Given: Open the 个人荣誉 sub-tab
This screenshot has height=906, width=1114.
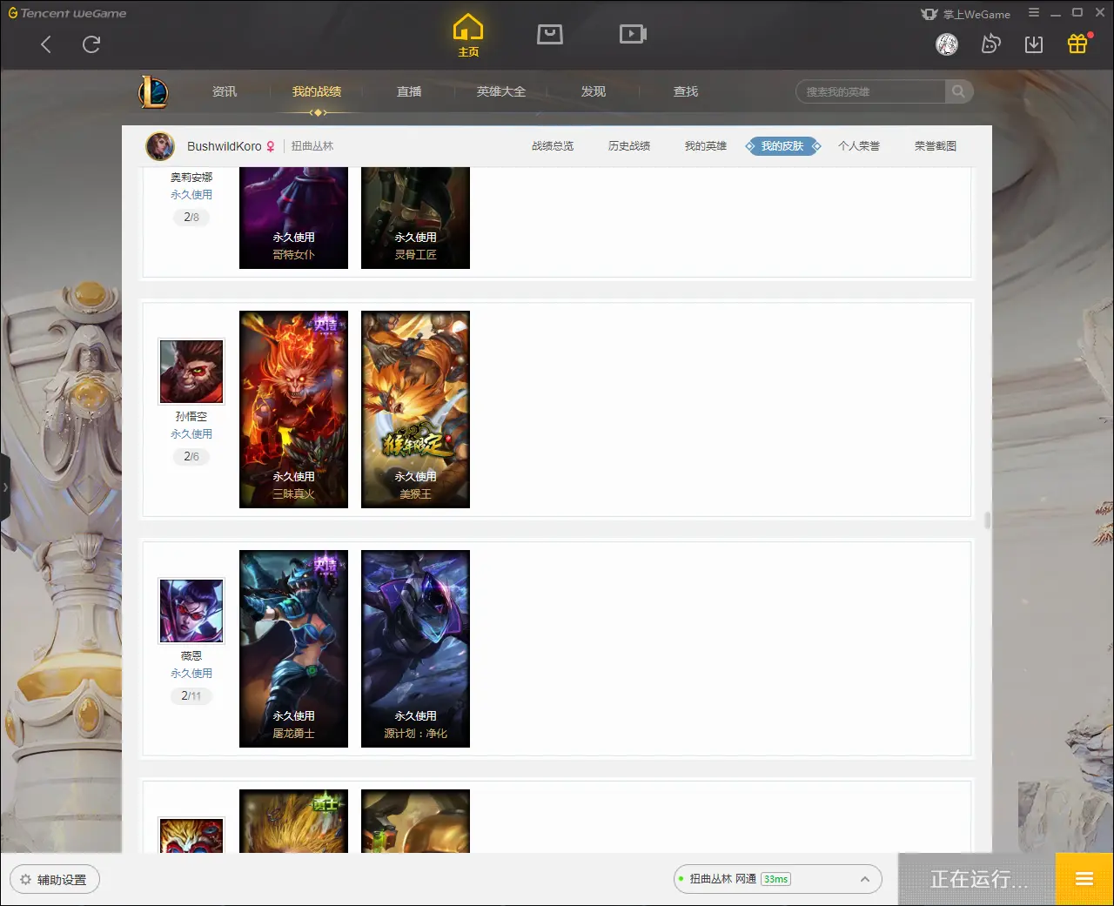Looking at the screenshot, I should click(859, 146).
